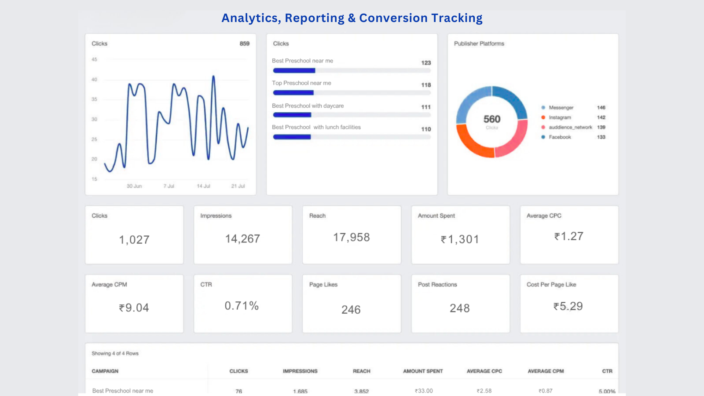Select the Messenger legend dot

coord(544,107)
